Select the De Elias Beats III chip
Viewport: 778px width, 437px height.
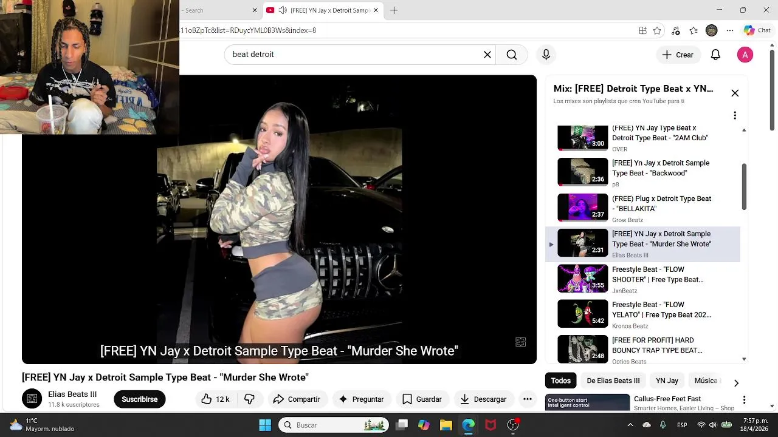(x=613, y=381)
